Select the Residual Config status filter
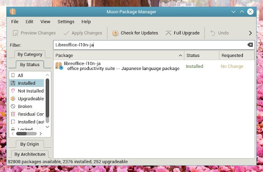 [26, 114]
